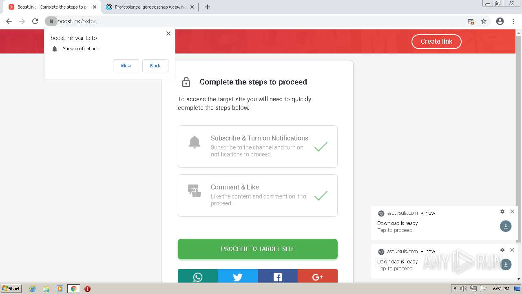Click the browser forward arrow
The width and height of the screenshot is (522, 294).
click(x=22, y=21)
